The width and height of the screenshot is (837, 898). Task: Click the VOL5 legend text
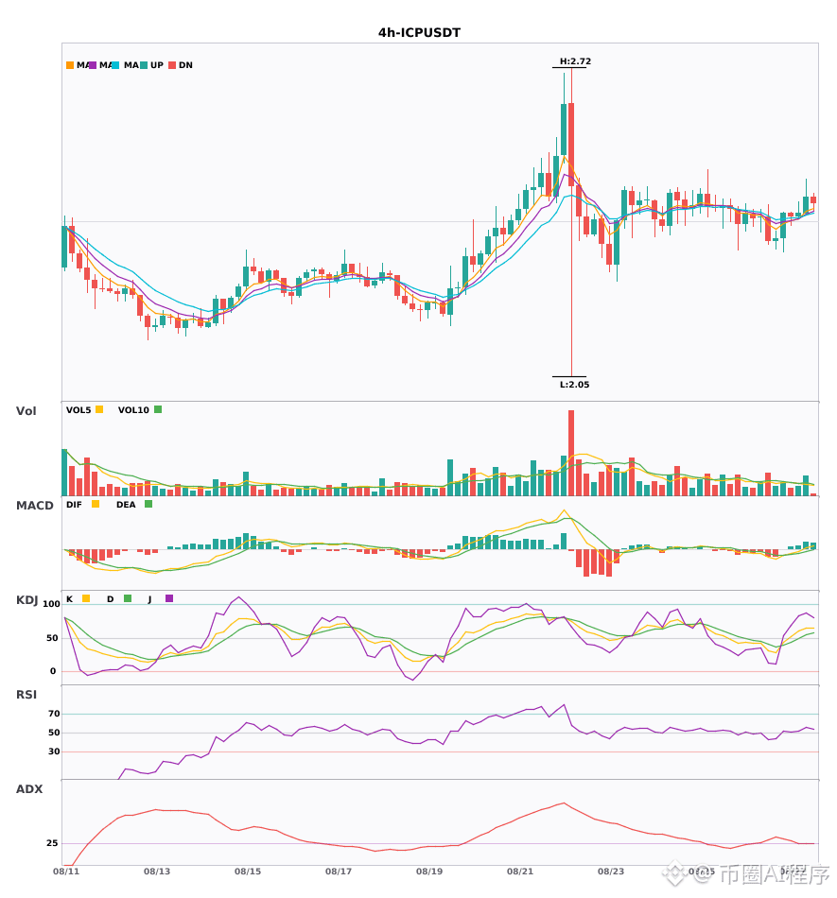78,410
